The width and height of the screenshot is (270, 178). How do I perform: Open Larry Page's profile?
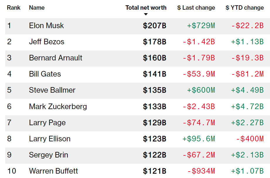[47, 123]
